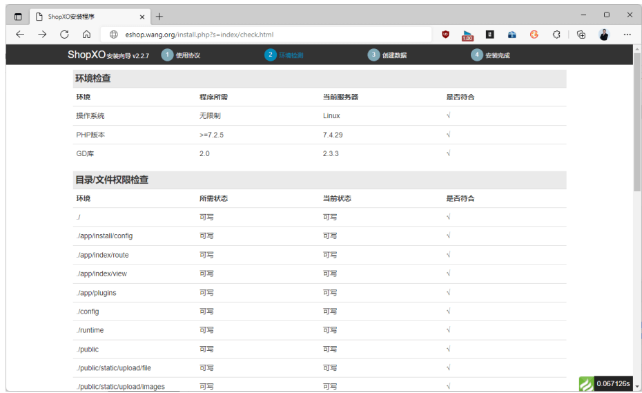This screenshot has width=642, height=393.
Task: Click the ./public/static/upload/file path
Action: [x=113, y=368]
